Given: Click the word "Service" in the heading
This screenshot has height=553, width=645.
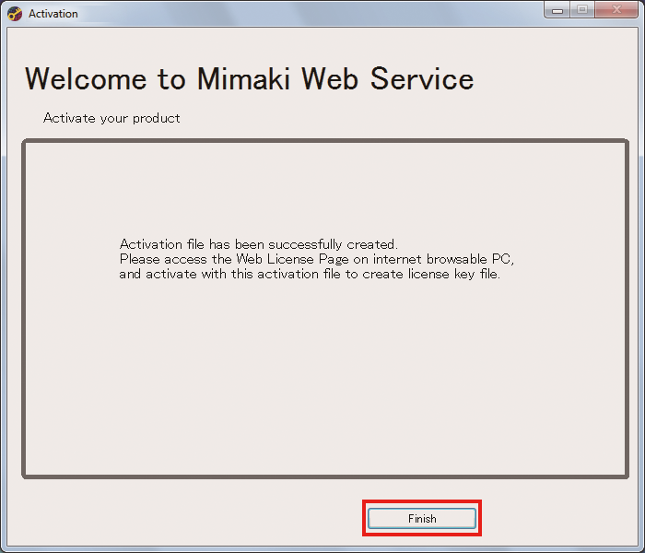Looking at the screenshot, I should 422,79.
